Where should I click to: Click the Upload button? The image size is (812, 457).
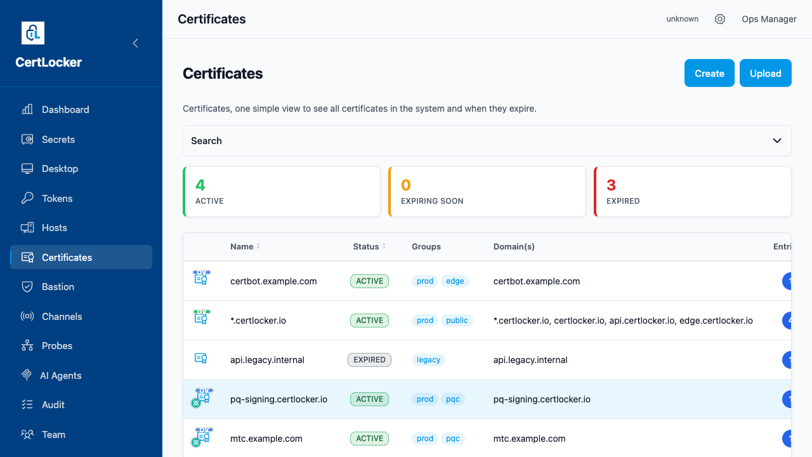point(766,73)
